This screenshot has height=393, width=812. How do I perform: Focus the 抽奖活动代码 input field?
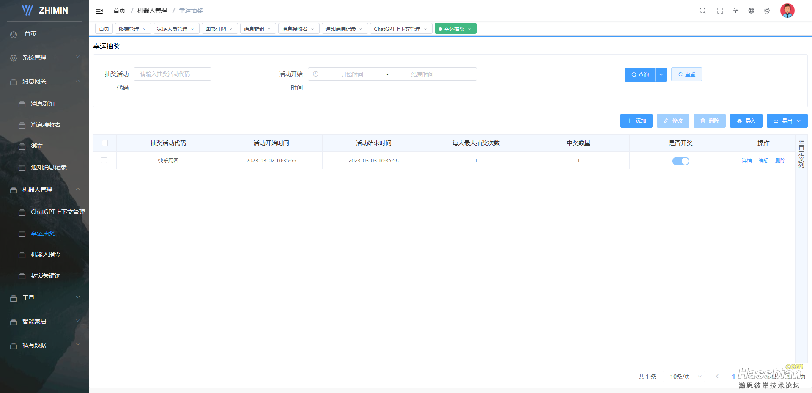[x=173, y=74]
